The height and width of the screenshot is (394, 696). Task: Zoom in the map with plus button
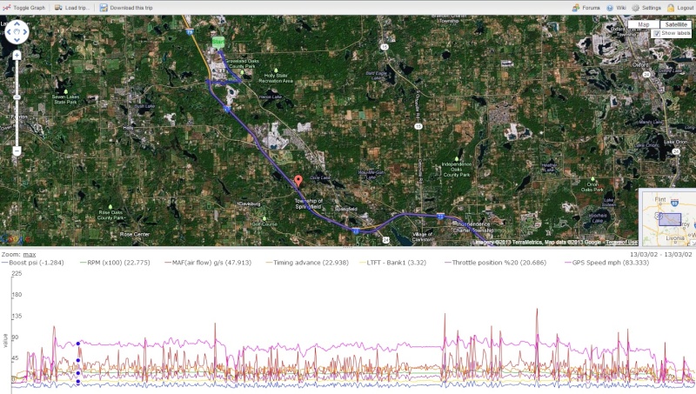click(x=17, y=56)
